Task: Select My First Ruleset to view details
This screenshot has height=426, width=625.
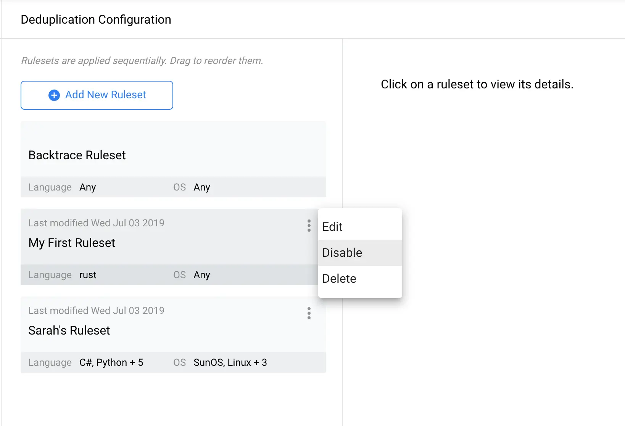Action: point(153,243)
